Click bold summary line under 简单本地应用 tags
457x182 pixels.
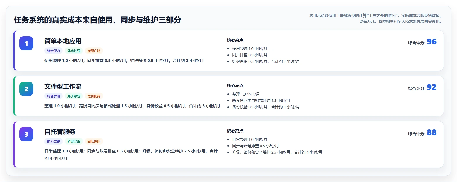124,60
